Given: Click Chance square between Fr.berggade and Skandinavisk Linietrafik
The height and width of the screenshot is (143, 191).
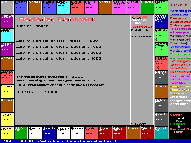Looking at the screenshot, I should pos(7,63).
